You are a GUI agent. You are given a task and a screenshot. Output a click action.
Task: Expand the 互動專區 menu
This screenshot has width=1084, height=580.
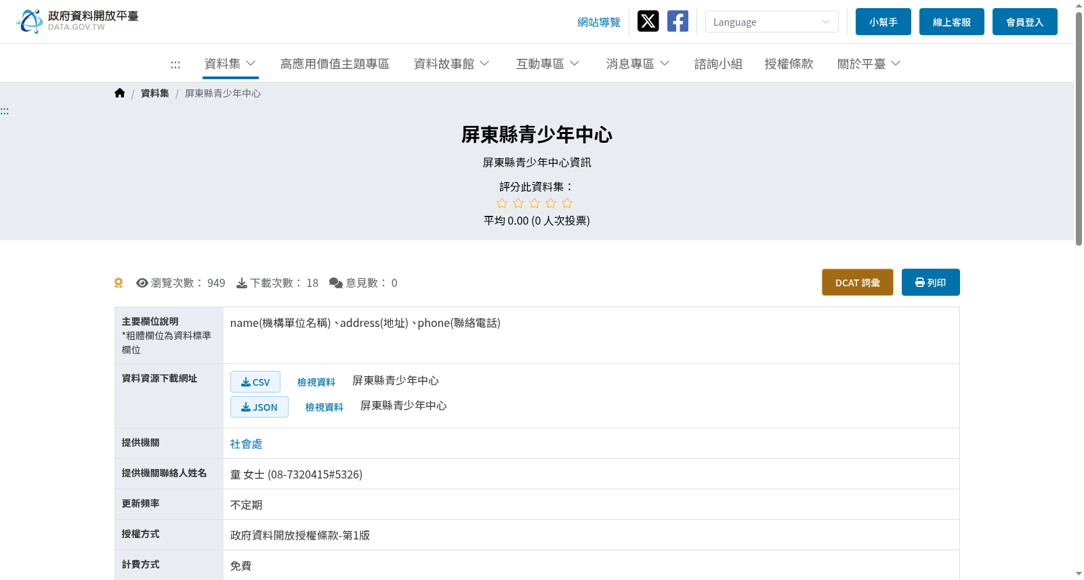click(547, 64)
